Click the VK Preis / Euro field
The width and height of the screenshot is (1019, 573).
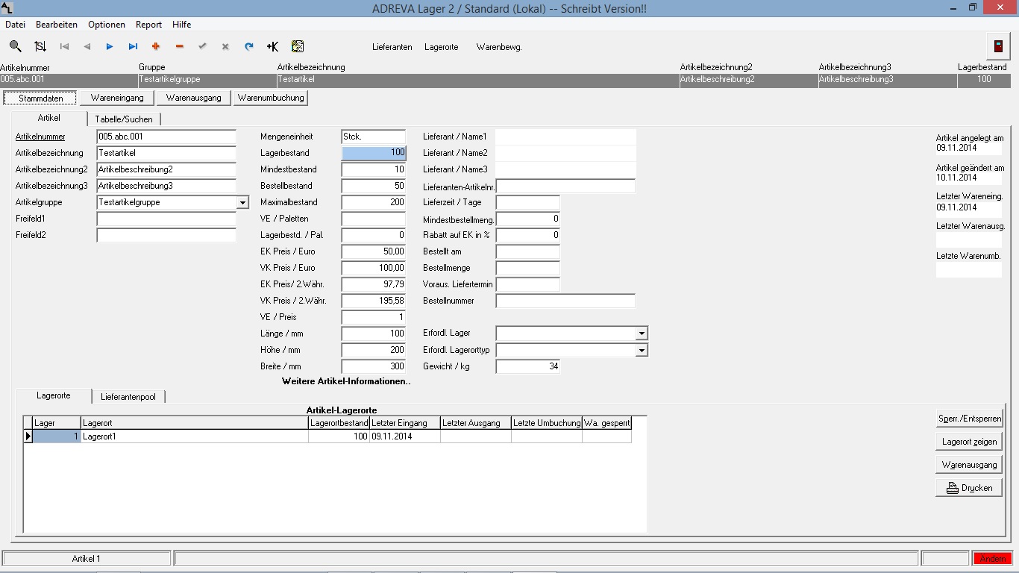tap(374, 268)
